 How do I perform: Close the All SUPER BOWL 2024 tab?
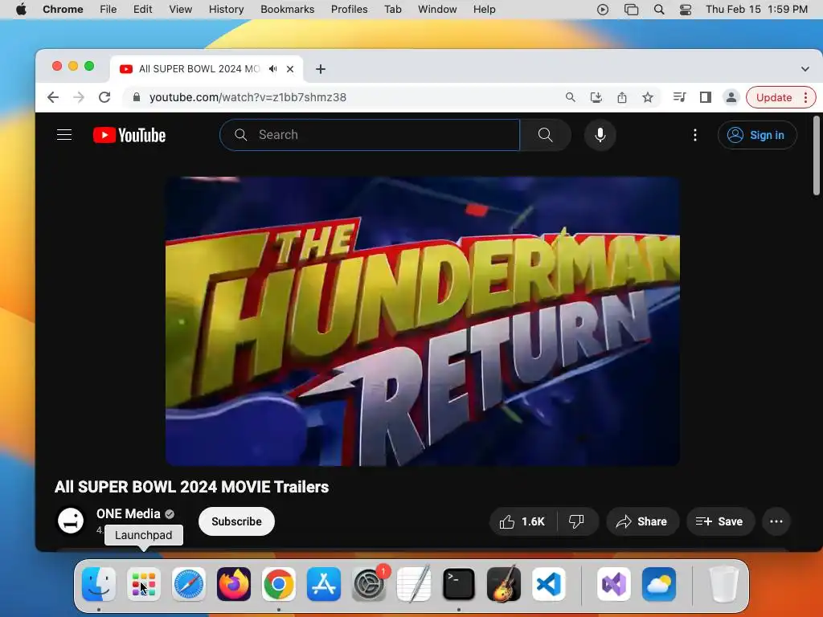[289, 69]
